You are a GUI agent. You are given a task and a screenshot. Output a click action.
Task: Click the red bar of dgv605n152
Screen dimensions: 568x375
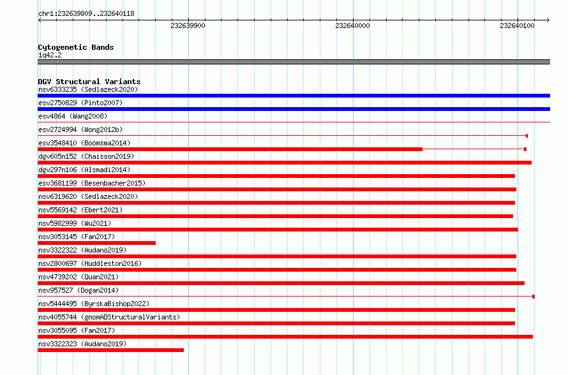(x=285, y=163)
